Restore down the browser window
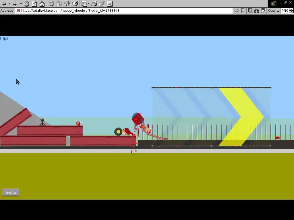294x220 pixels. click(286, 3)
